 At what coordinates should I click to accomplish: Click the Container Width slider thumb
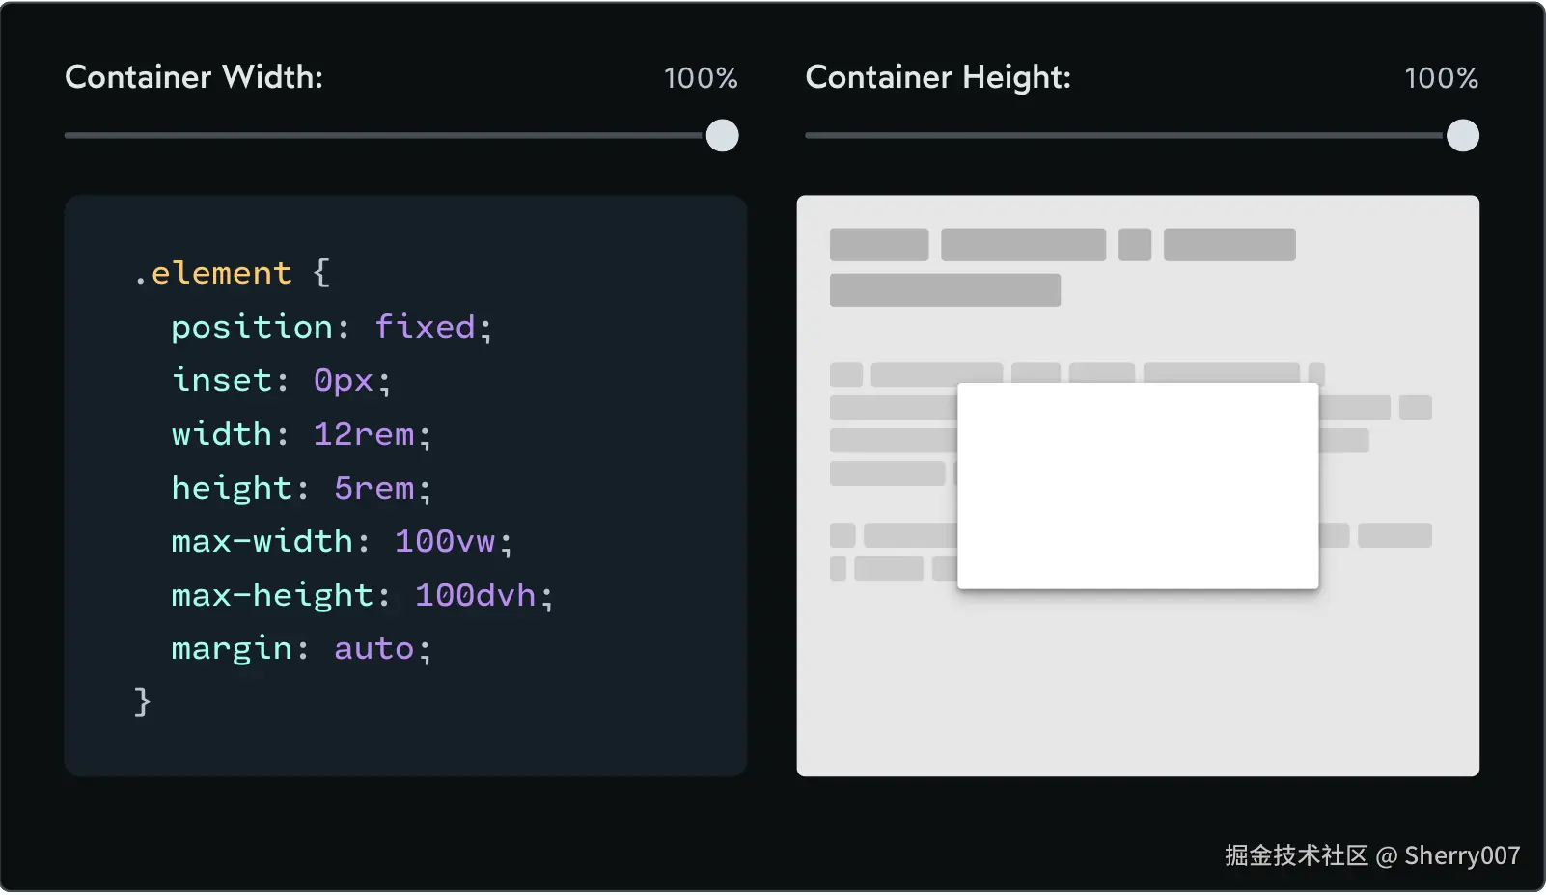click(722, 136)
